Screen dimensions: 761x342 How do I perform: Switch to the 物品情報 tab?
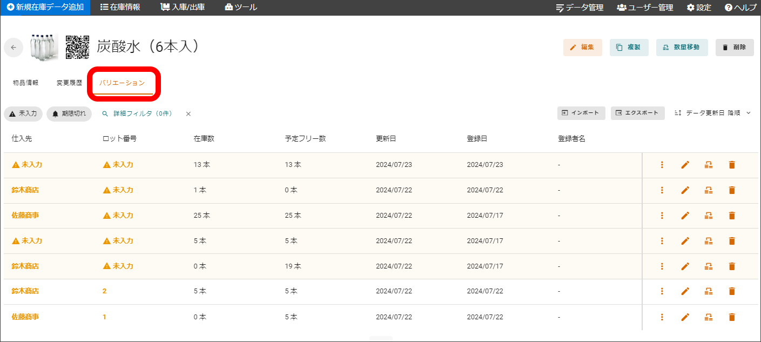point(26,83)
